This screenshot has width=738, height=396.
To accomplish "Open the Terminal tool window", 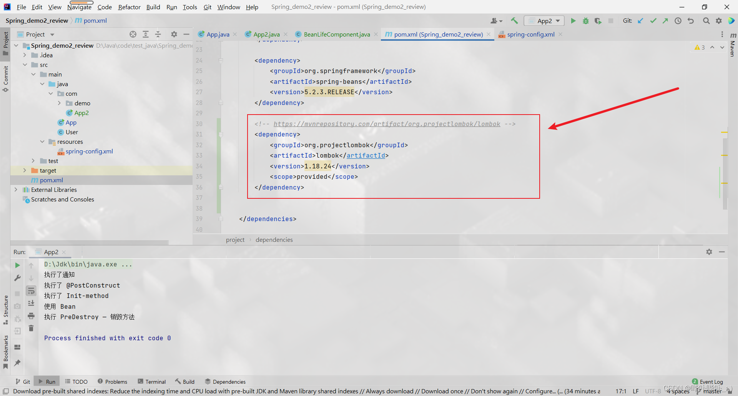I will (x=152, y=382).
